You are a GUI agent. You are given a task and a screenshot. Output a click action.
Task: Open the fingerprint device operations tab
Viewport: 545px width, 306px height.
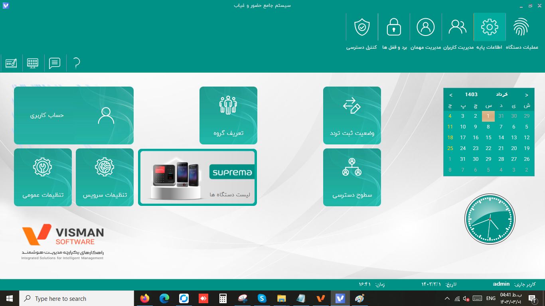pos(521,32)
